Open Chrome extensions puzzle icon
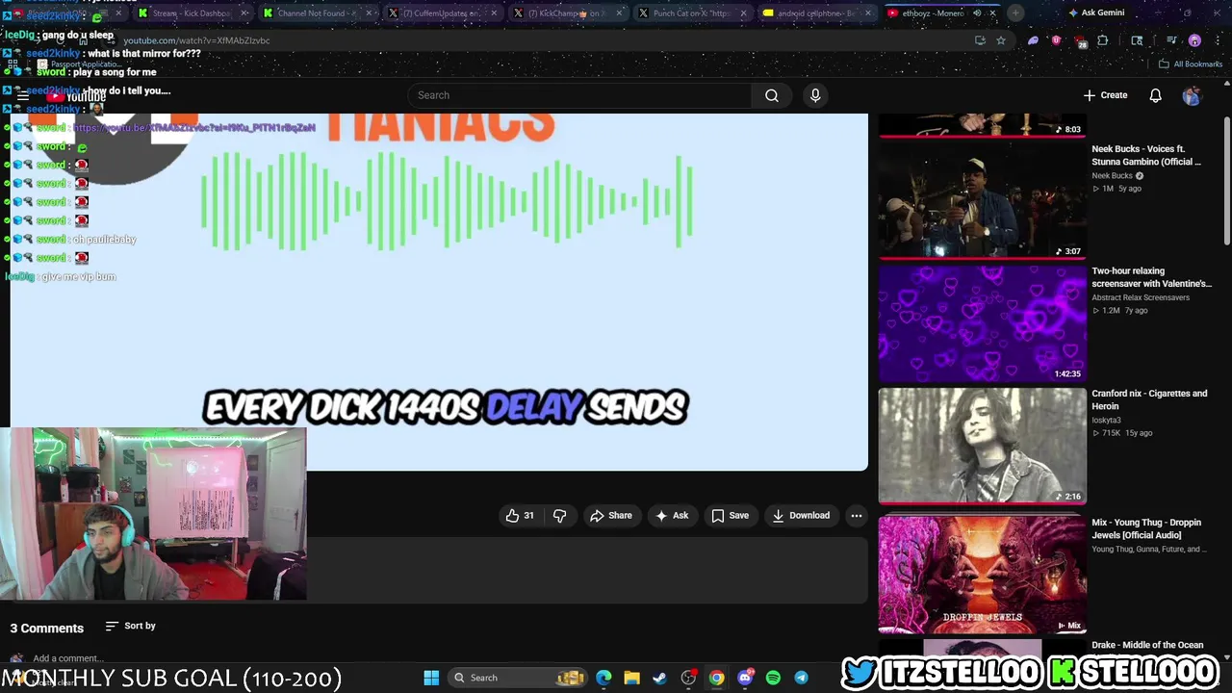 point(1103,40)
